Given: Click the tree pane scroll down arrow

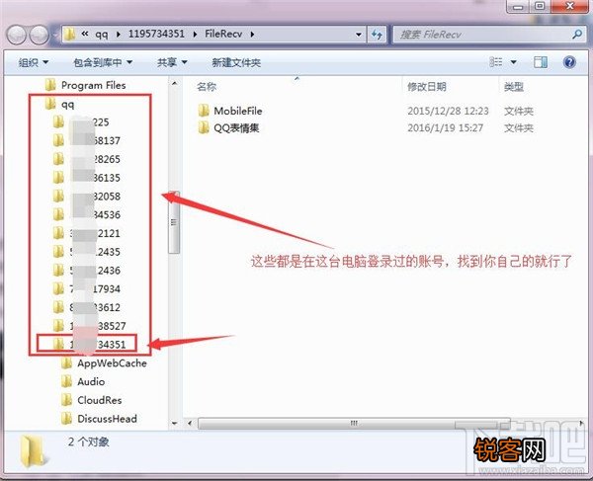Looking at the screenshot, I should coord(174,423).
